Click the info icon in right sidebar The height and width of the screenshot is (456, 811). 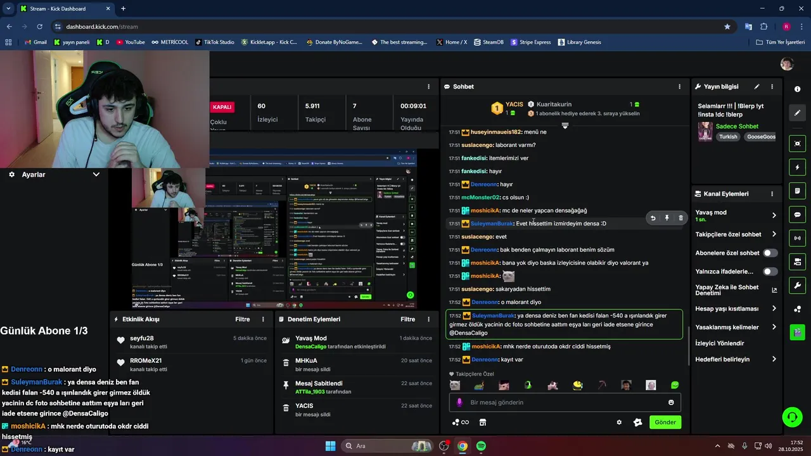pos(798,89)
